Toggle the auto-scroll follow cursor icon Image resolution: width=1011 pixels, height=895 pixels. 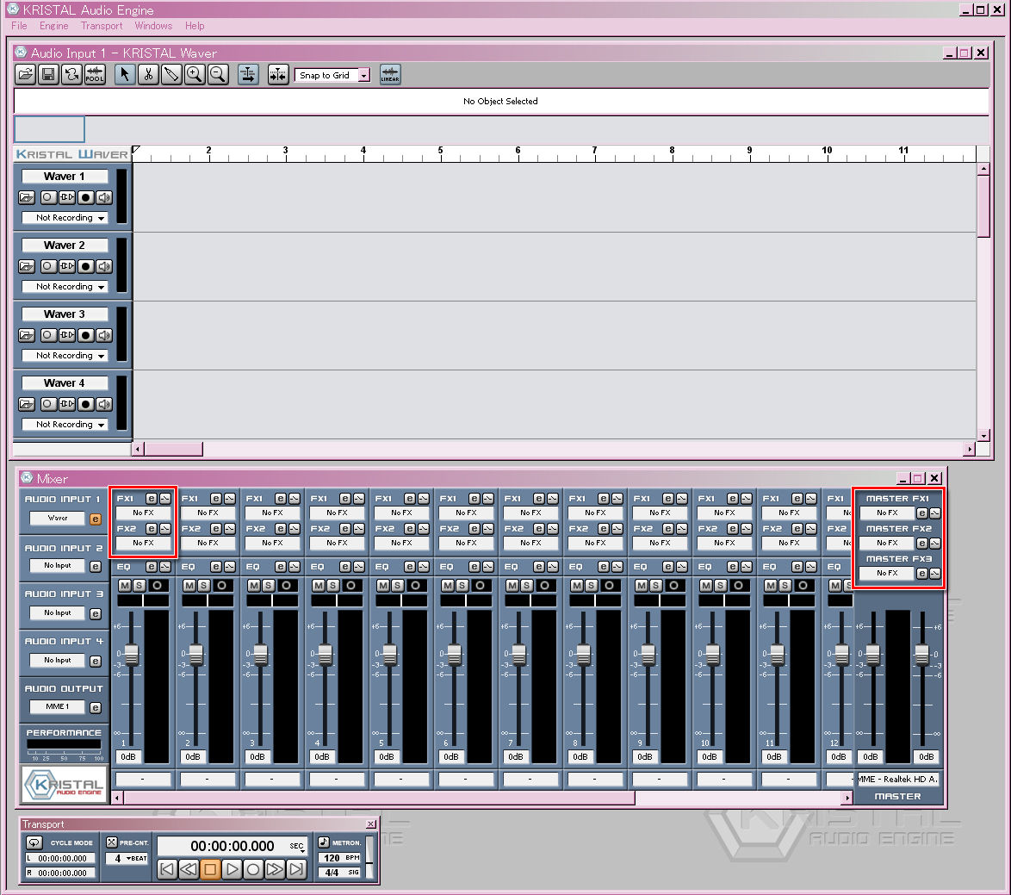click(248, 75)
